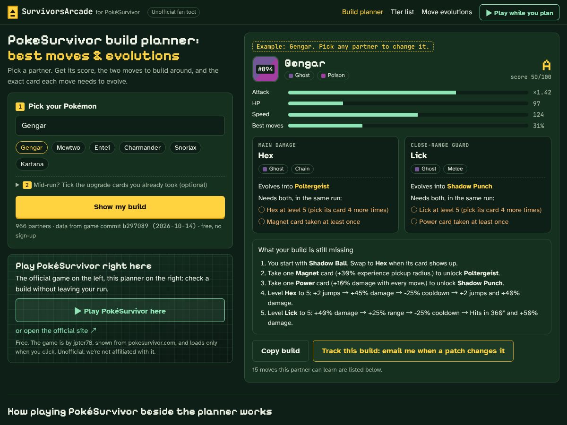This screenshot has height=425, width=567.
Task: Click the Copy build button
Action: (281, 351)
